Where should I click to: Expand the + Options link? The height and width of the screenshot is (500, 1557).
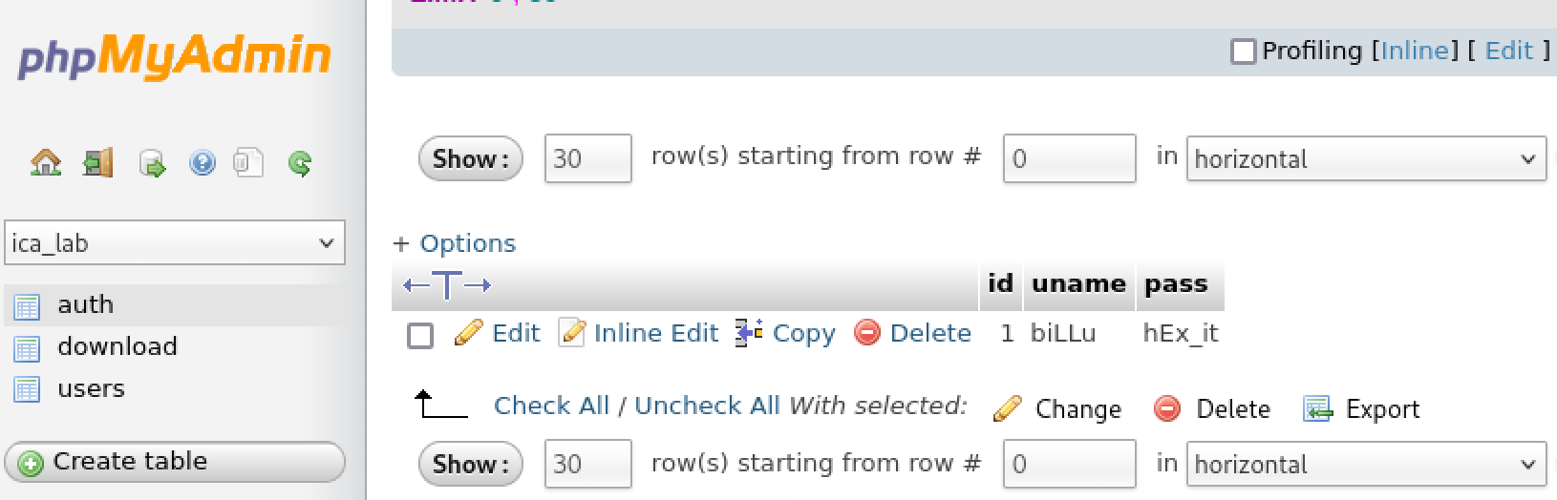(454, 244)
